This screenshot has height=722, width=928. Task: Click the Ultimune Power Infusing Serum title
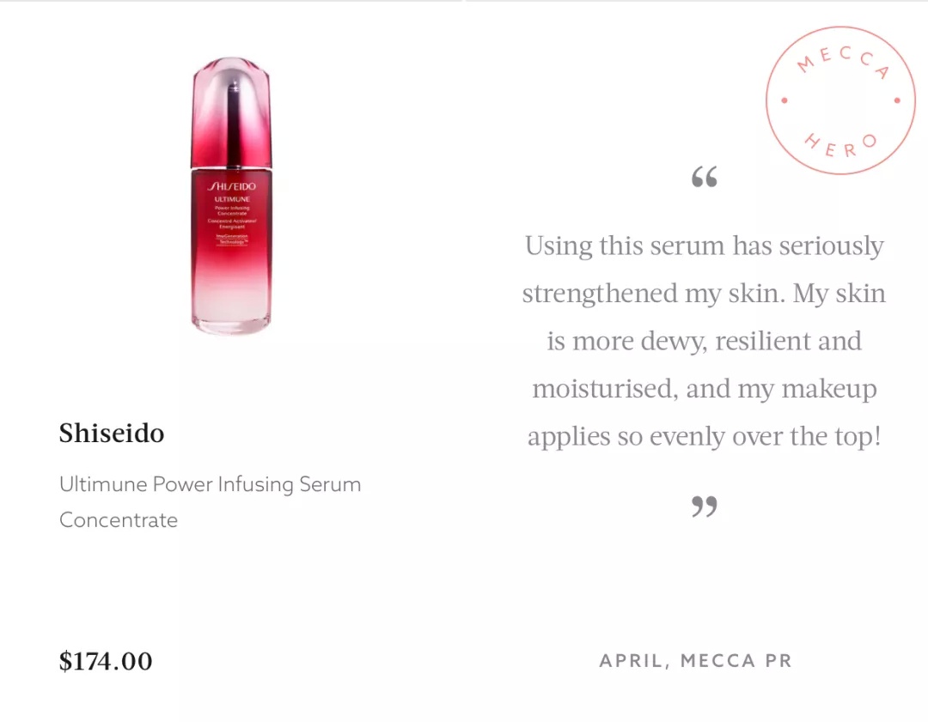(211, 501)
